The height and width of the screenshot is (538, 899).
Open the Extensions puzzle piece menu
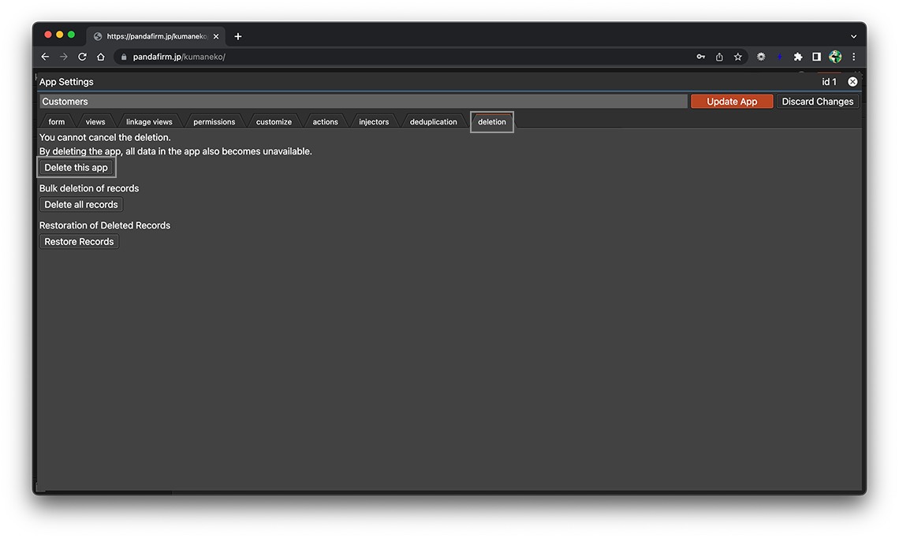pos(798,57)
